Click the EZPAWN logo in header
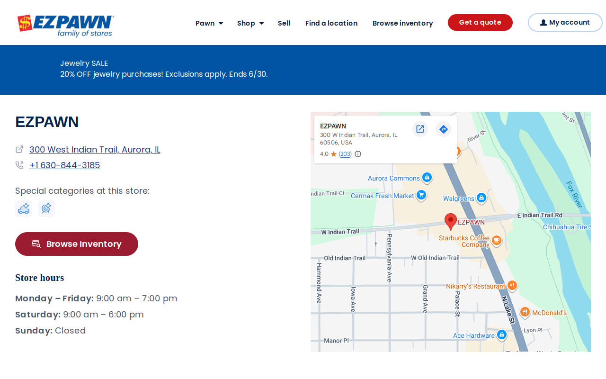Screen dimensions: 606x379 click(x=65, y=26)
